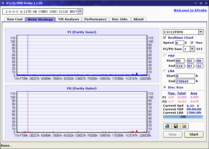The height and width of the screenshot is (149, 209).
Task: Expand the C1C2/PIPO test type dropdown
Action: click(x=201, y=32)
